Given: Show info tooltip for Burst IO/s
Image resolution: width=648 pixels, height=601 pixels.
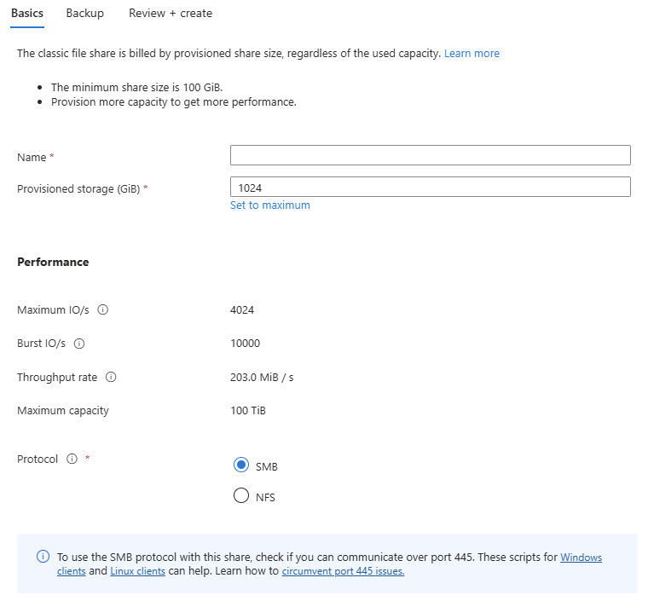Looking at the screenshot, I should 79,344.
